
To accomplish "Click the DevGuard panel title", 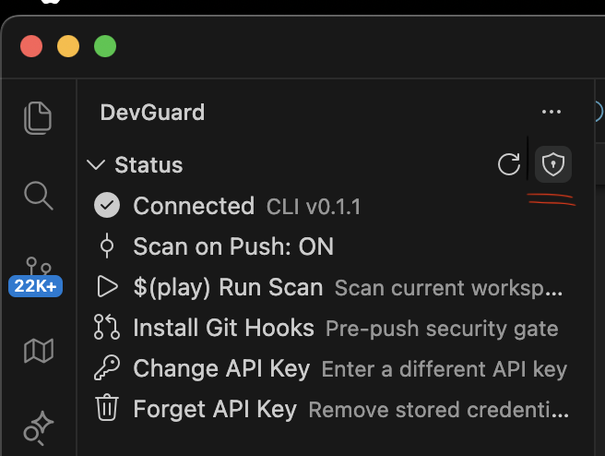I will pyautogui.click(x=152, y=113).
